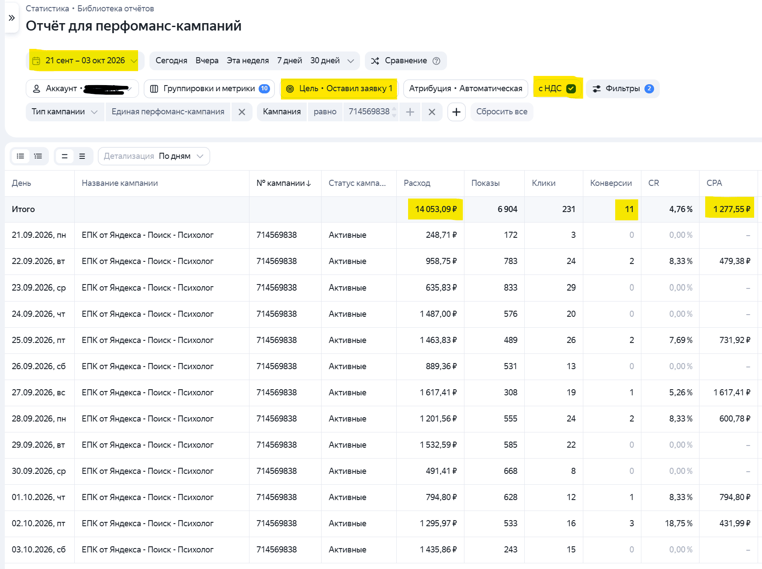Image resolution: width=762 pixels, height=569 pixels.
Task: Select the 30 дней period preset
Action: pyautogui.click(x=325, y=61)
